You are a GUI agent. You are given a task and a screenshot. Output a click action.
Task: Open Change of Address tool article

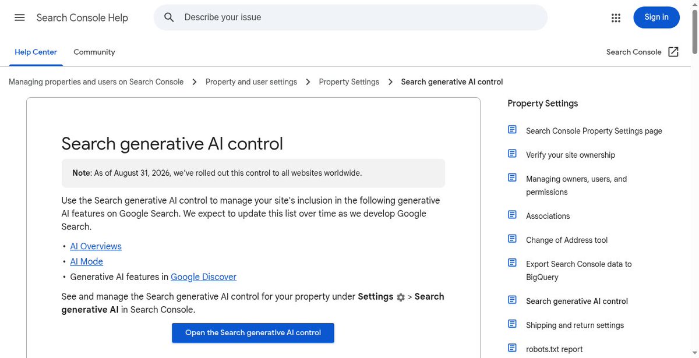click(x=567, y=240)
